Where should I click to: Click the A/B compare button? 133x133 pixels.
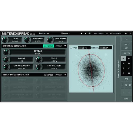126,79
